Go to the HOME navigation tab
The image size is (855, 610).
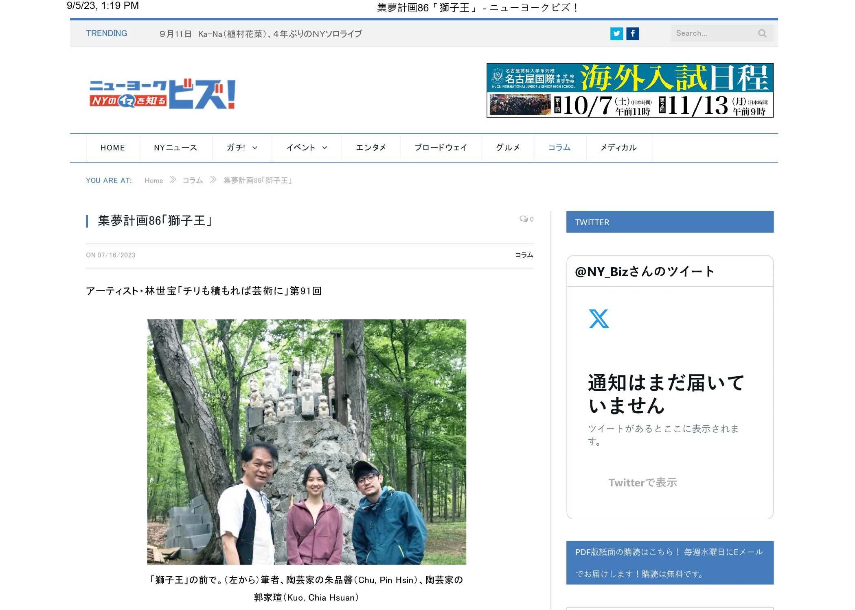click(x=113, y=148)
